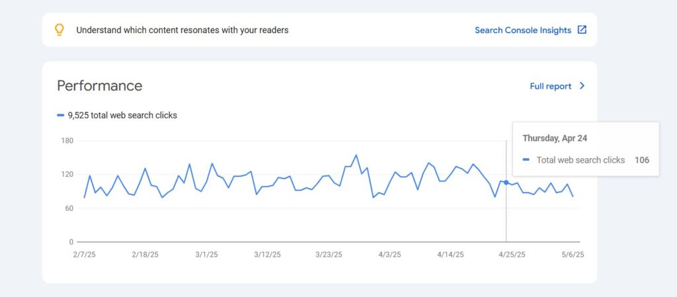Open the external link icon beside Search Console Insights
The image size is (677, 297).
point(582,30)
